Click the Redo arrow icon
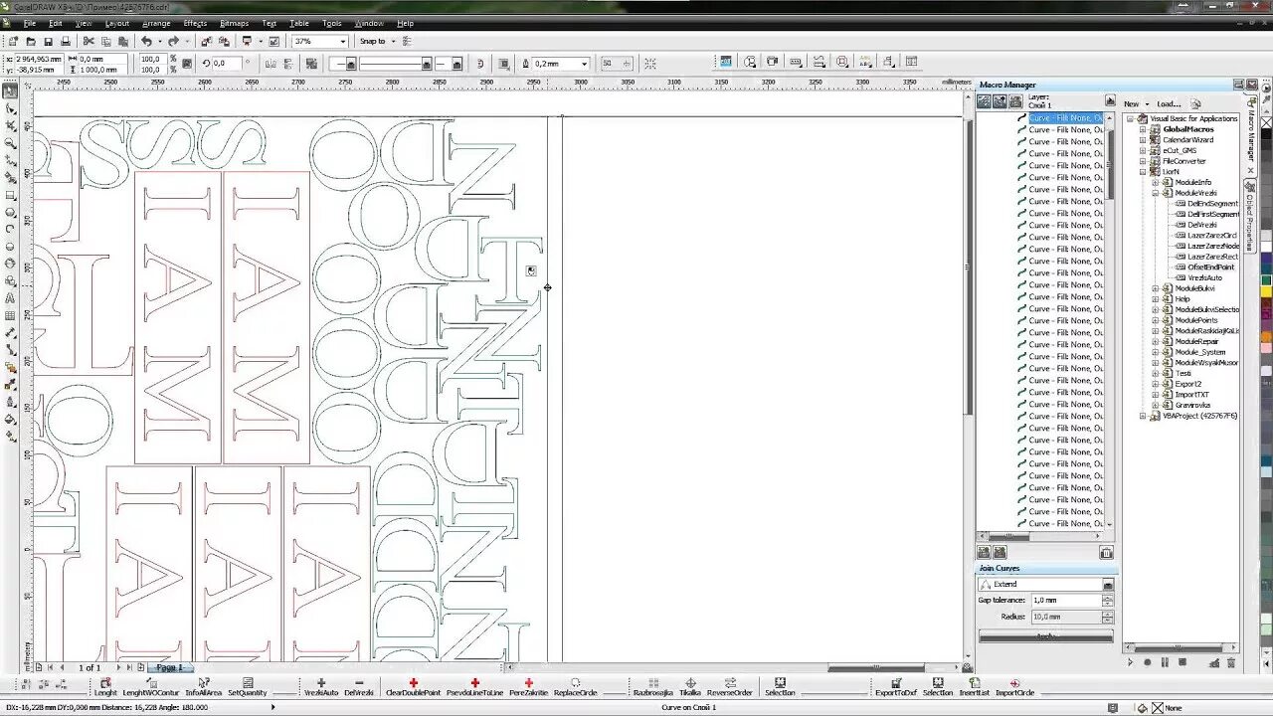Viewport: 1273px width, 716px height. (173, 41)
